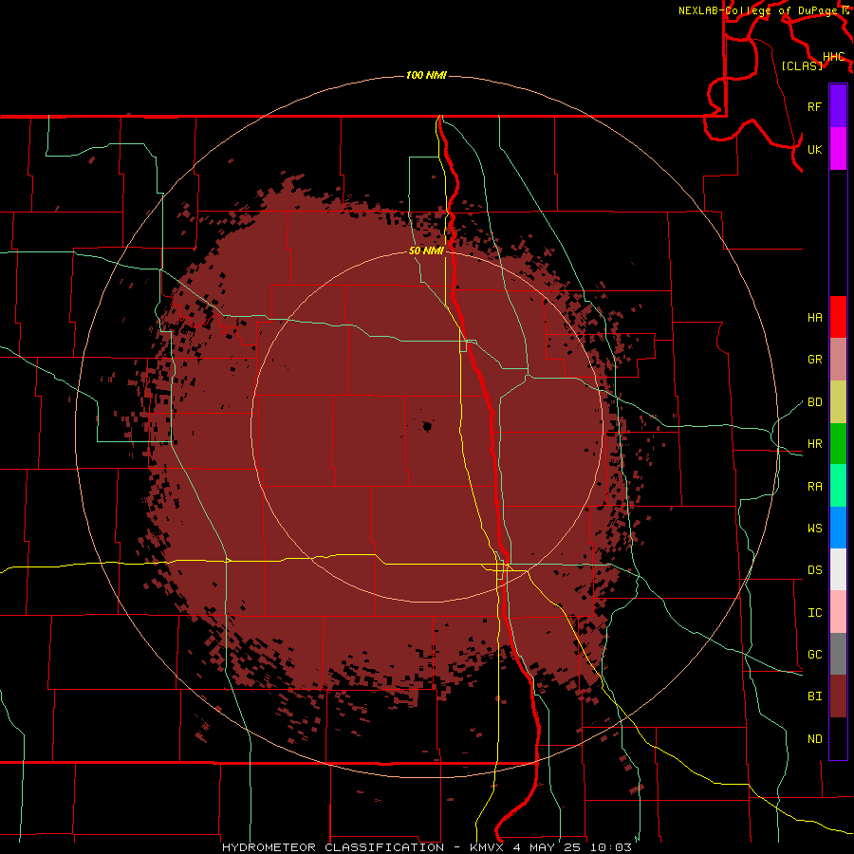Click the KMVX station identifier
Screen dimensions: 854x854
[489, 847]
